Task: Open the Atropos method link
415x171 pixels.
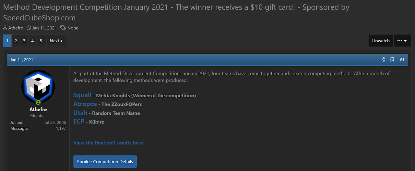Action: tap(85, 104)
